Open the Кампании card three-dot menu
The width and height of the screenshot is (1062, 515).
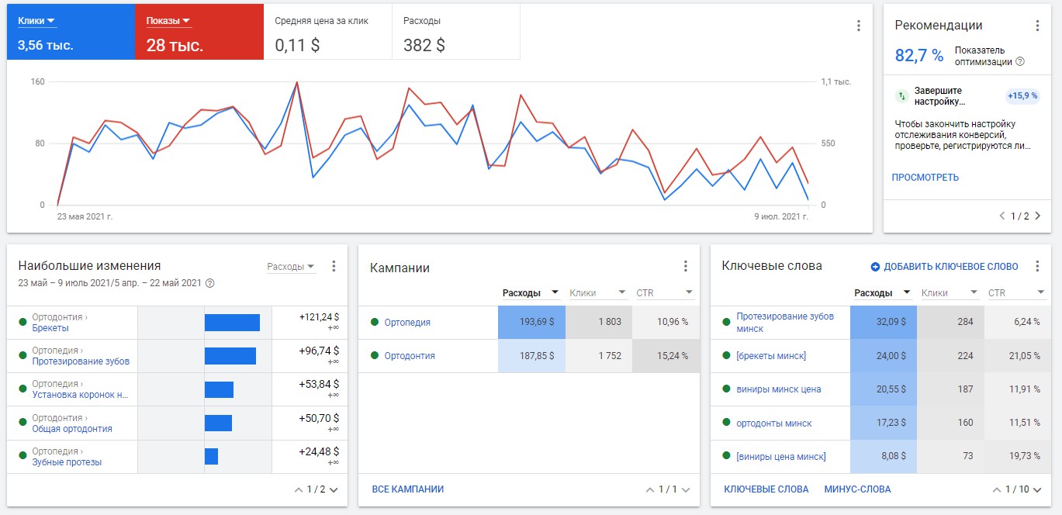[x=685, y=266]
